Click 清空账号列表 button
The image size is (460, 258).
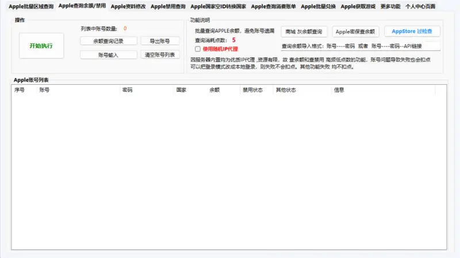coord(160,54)
